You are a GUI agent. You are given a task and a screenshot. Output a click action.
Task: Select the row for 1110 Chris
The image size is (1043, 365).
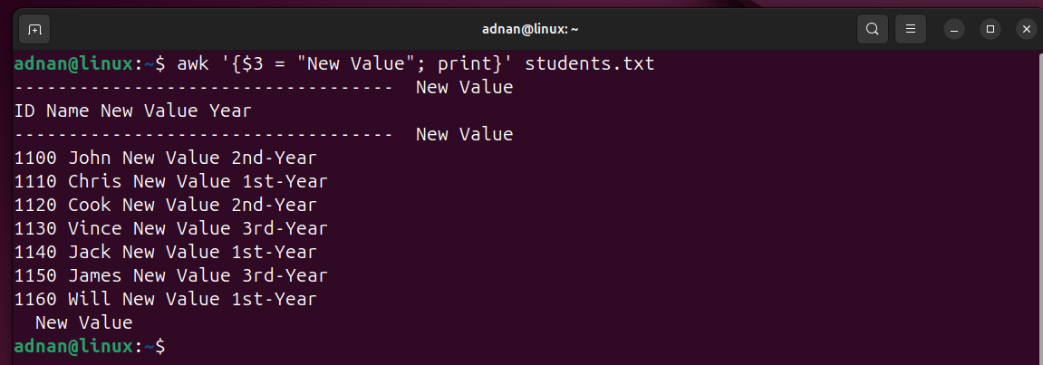171,181
